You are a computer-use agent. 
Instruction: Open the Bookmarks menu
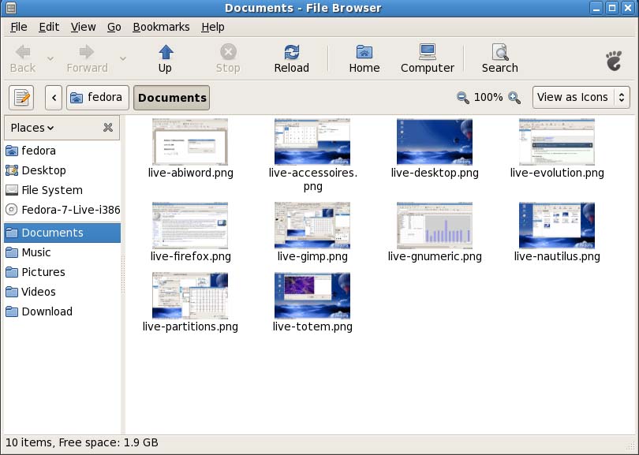161,27
